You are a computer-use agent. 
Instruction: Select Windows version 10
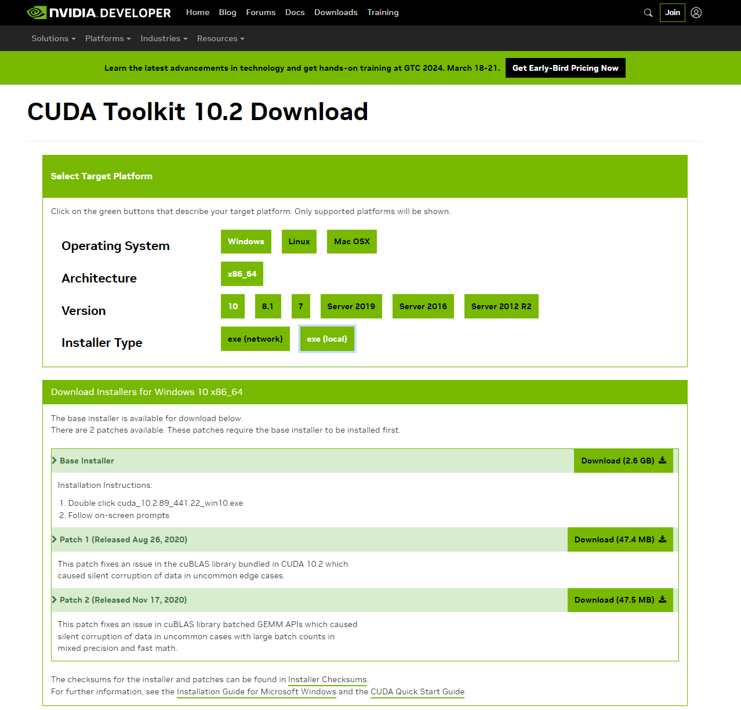point(233,306)
